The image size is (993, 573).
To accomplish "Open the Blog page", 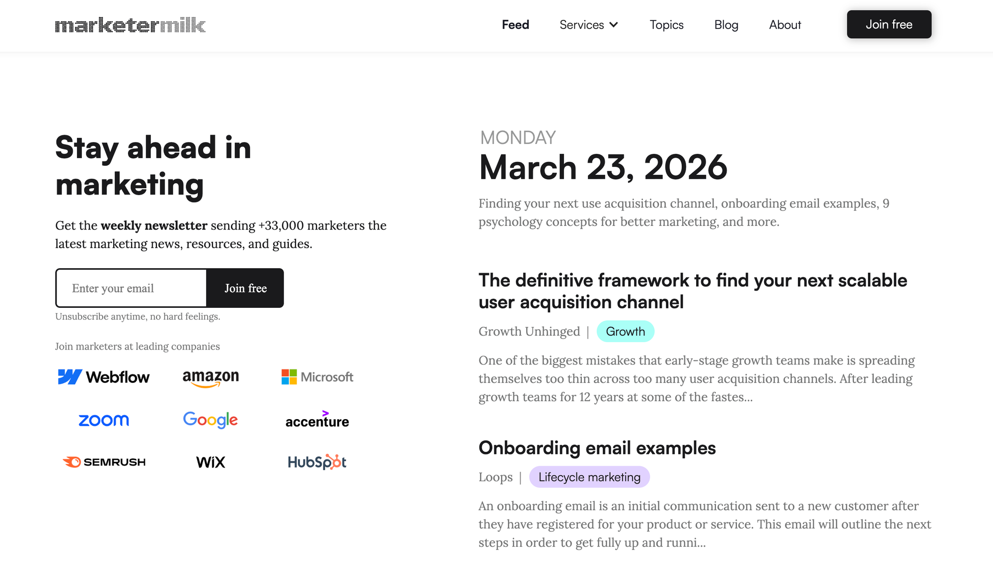I will click(726, 25).
